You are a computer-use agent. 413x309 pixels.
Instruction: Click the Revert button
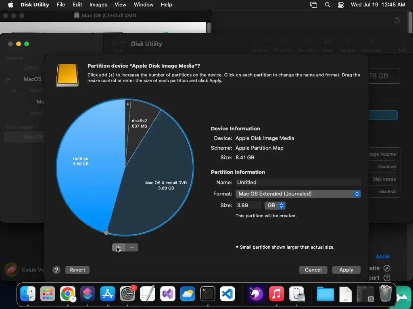(x=77, y=270)
